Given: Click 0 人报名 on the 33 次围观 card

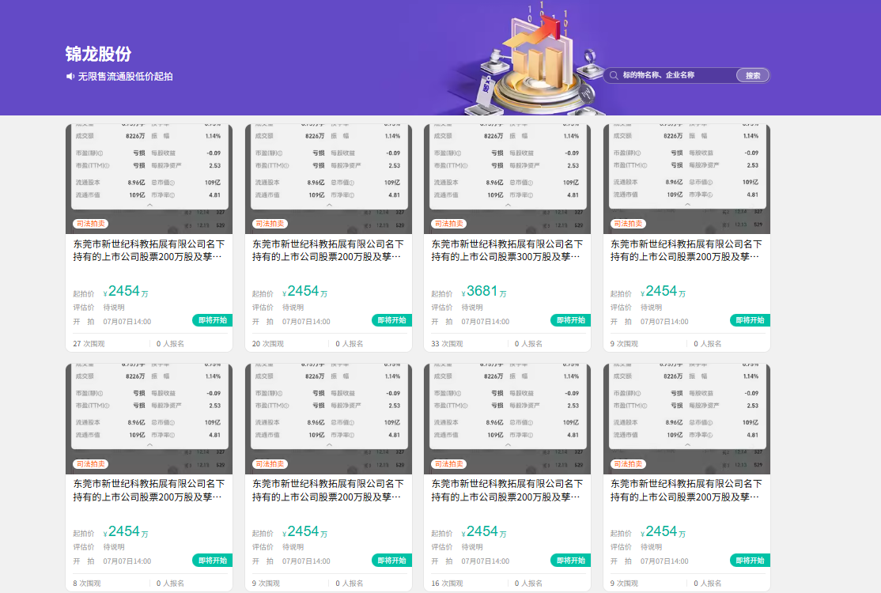Looking at the screenshot, I should [x=529, y=344].
